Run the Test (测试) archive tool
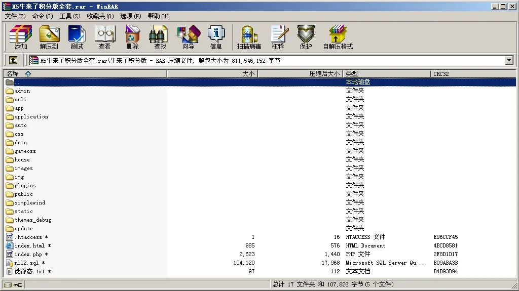The width and height of the screenshot is (519, 291). tap(77, 37)
